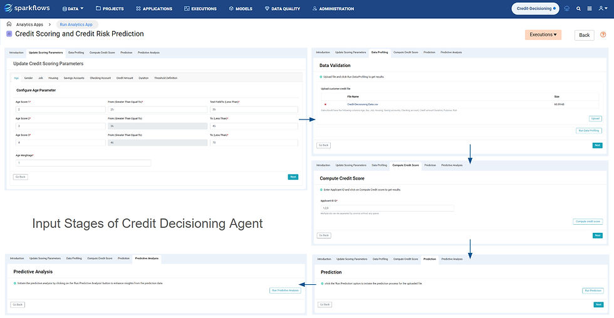Screen dimensions: 614x318
Task: Open the MODELS menu
Action: pos(241,9)
